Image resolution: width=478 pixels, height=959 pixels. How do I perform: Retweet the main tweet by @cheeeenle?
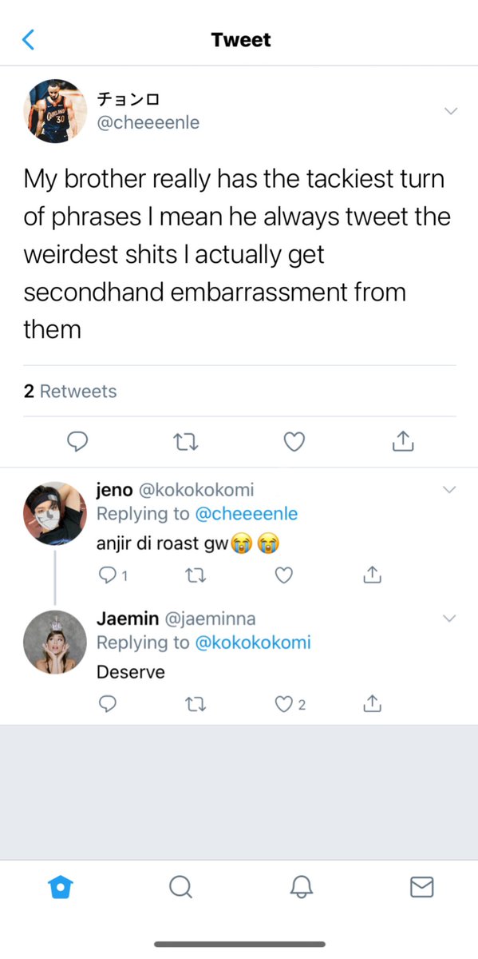(x=186, y=440)
